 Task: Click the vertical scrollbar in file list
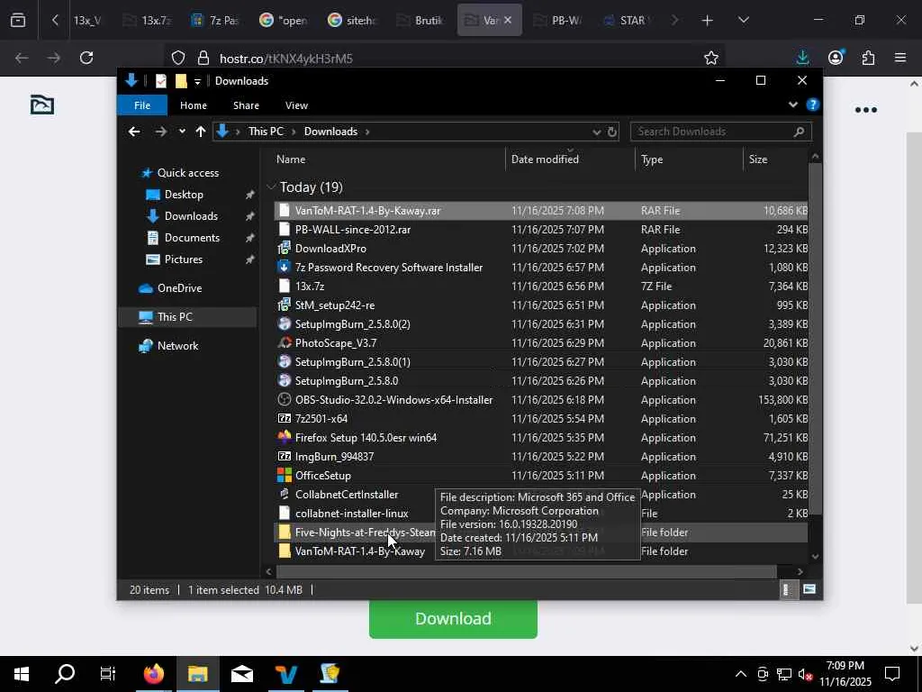click(815, 340)
